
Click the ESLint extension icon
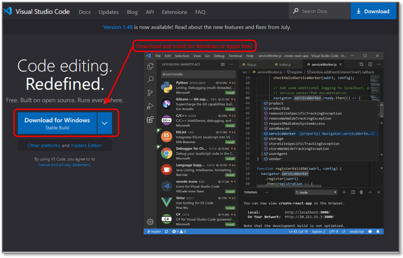pyautogui.click(x=166, y=136)
